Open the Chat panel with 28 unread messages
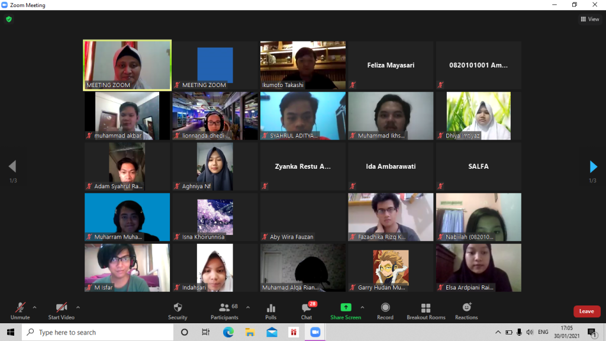 306,310
